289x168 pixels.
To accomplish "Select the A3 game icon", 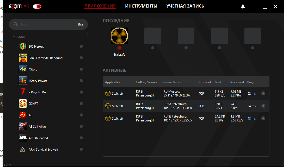I will [23, 115].
